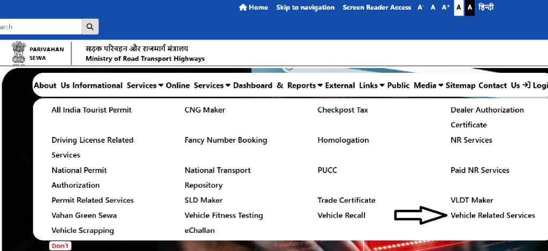The width and height of the screenshot is (548, 251).
Task: Click Ministry of Road Transport Highways title
Action: [145, 59]
